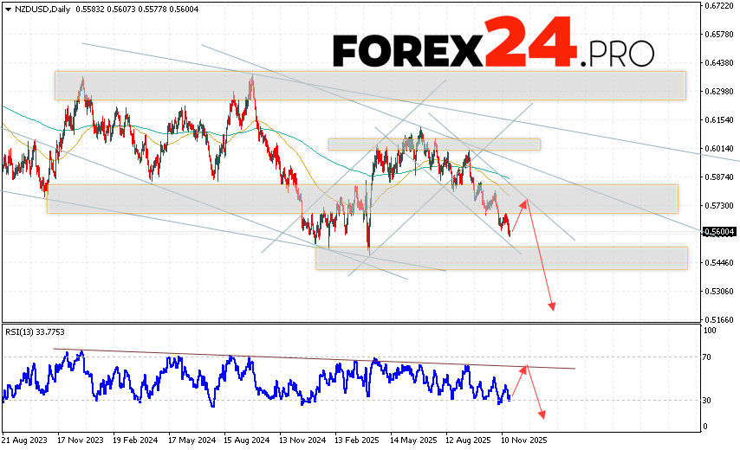Viewport: 740px width, 450px height.
Task: Click the RSI(13) indicator label
Action: [x=36, y=331]
